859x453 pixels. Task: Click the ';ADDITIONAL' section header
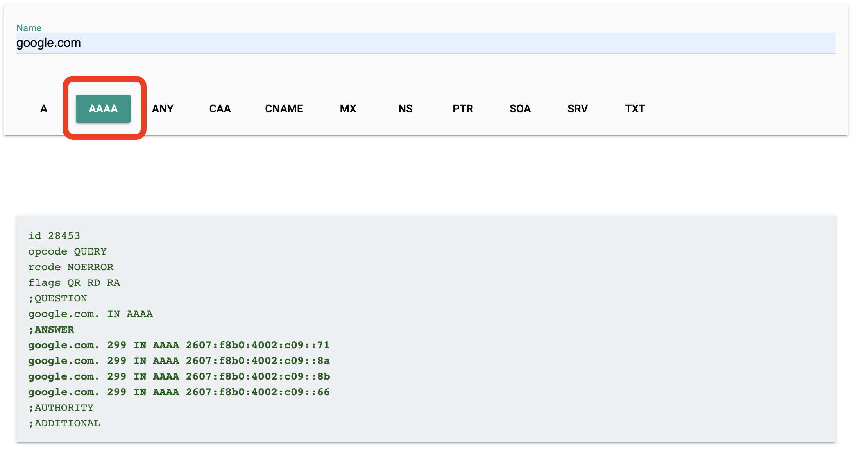coord(64,423)
